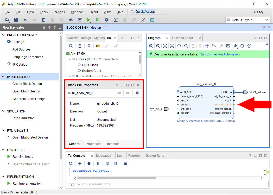The width and height of the screenshot is (273, 195).
Task: Pause Tcl Console output
Action: pyautogui.click(x=98, y=163)
